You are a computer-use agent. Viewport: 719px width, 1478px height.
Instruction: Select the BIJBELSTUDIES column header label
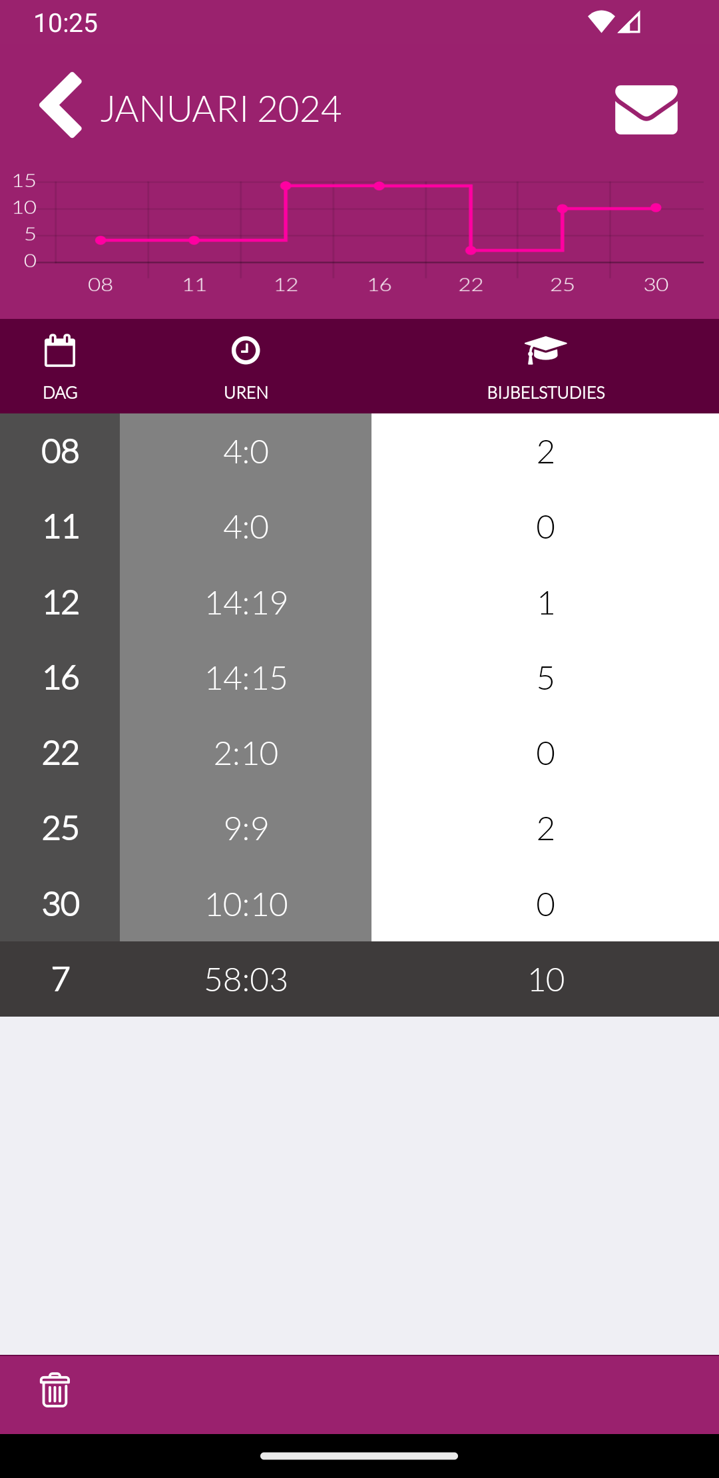(545, 393)
